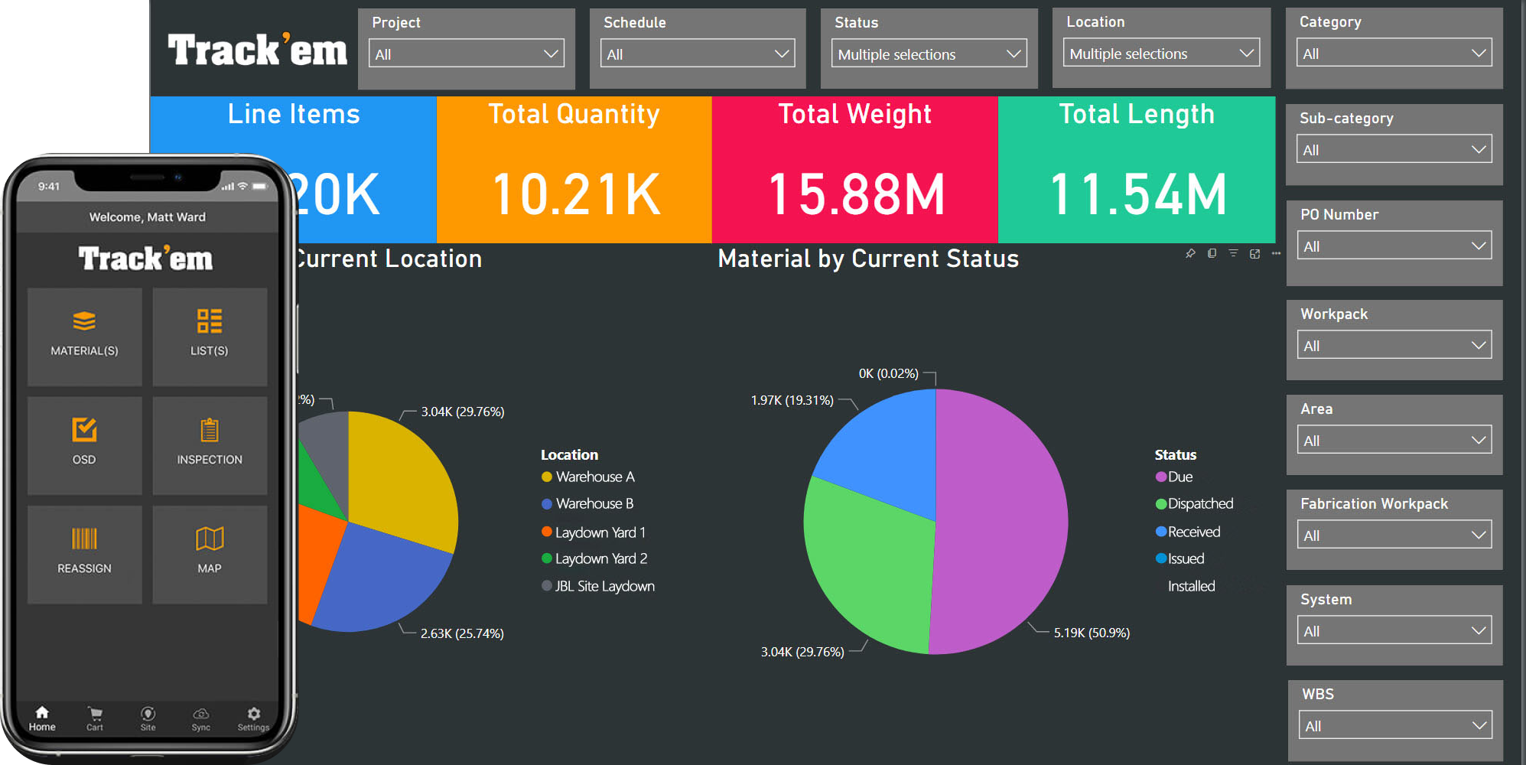The image size is (1526, 765).
Task: Click Track'em logo on phone screen
Action: (145, 259)
